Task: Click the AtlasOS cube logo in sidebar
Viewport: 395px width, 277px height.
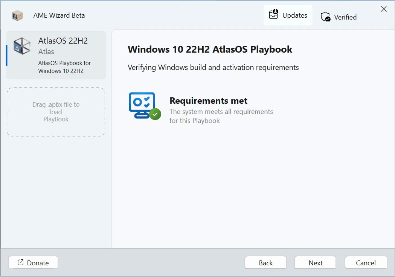Action: click(22, 46)
